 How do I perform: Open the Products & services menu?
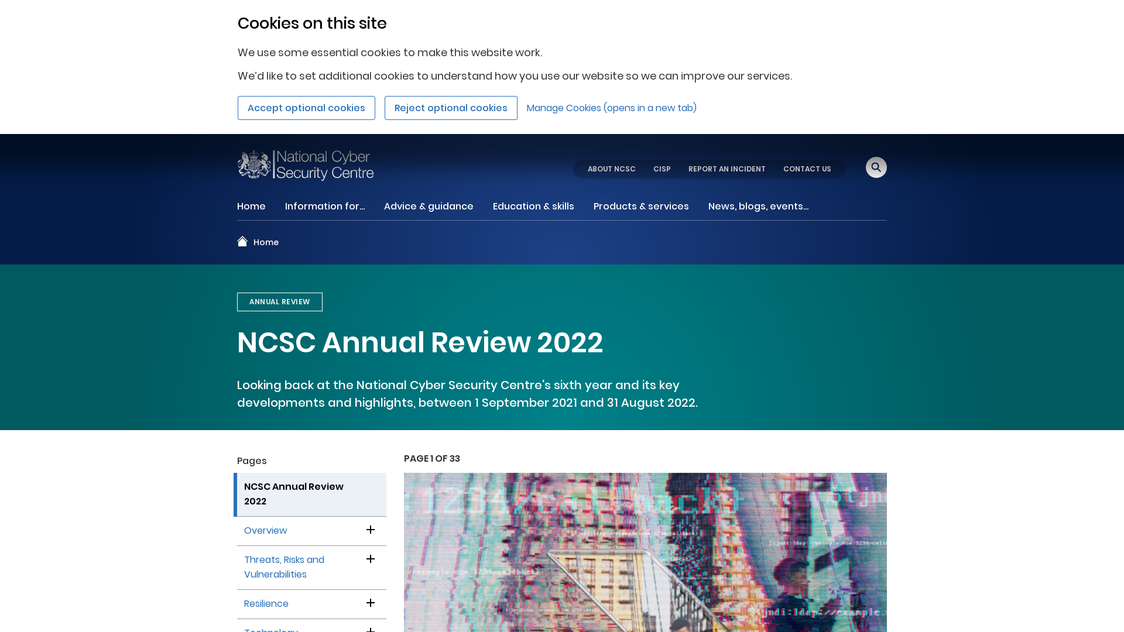tap(641, 206)
